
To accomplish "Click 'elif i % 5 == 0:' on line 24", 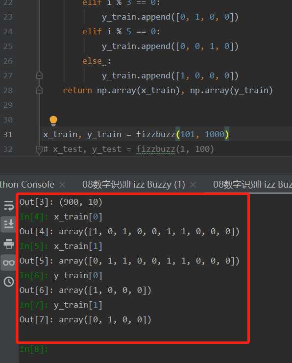I will pos(121,31).
